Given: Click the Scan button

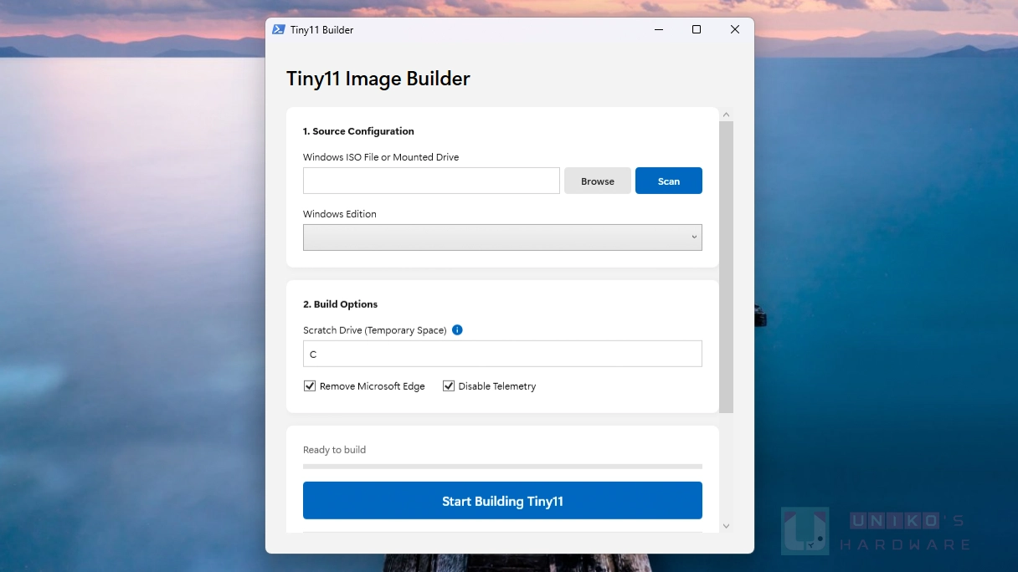Looking at the screenshot, I should (x=669, y=181).
